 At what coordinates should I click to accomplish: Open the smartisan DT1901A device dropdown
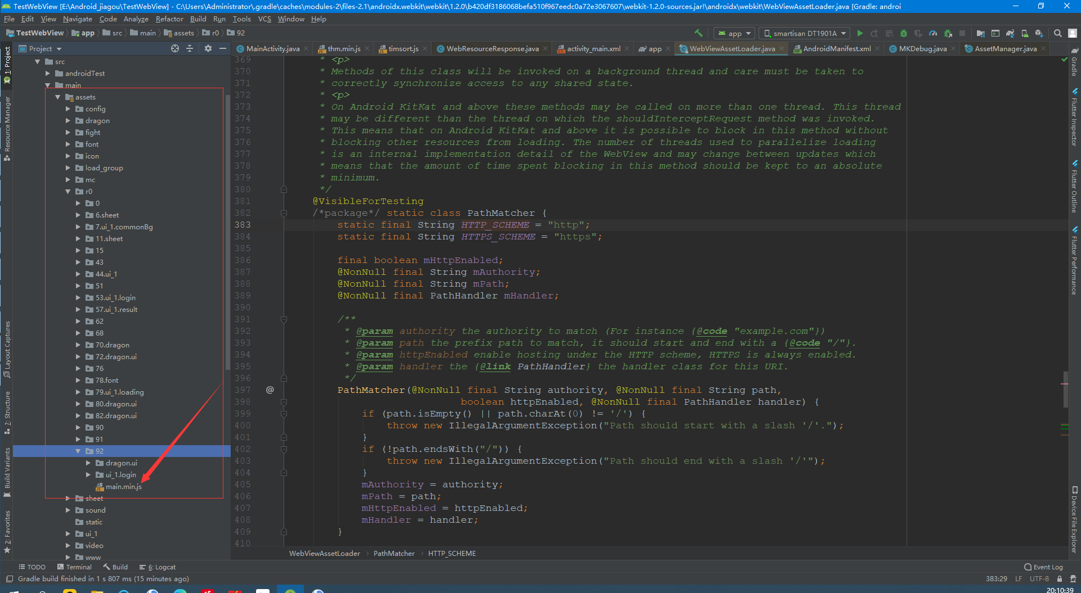click(804, 33)
